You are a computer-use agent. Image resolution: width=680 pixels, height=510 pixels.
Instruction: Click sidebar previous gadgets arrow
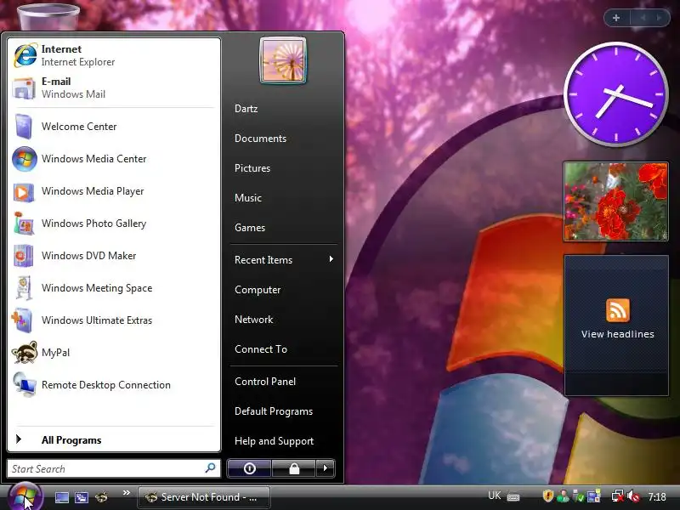[x=643, y=18]
